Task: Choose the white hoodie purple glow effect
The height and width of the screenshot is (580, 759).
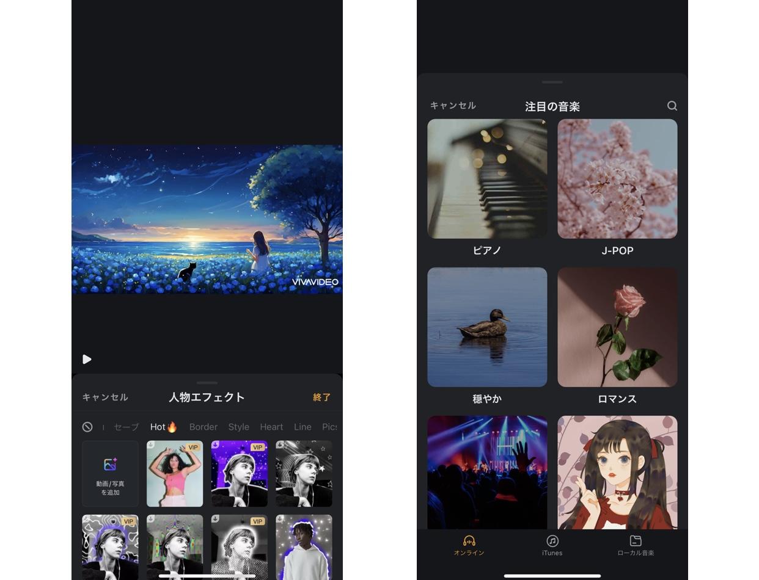Action: [x=304, y=547]
